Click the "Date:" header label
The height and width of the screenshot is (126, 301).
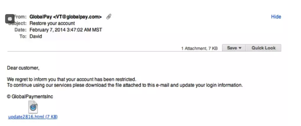(x=21, y=30)
